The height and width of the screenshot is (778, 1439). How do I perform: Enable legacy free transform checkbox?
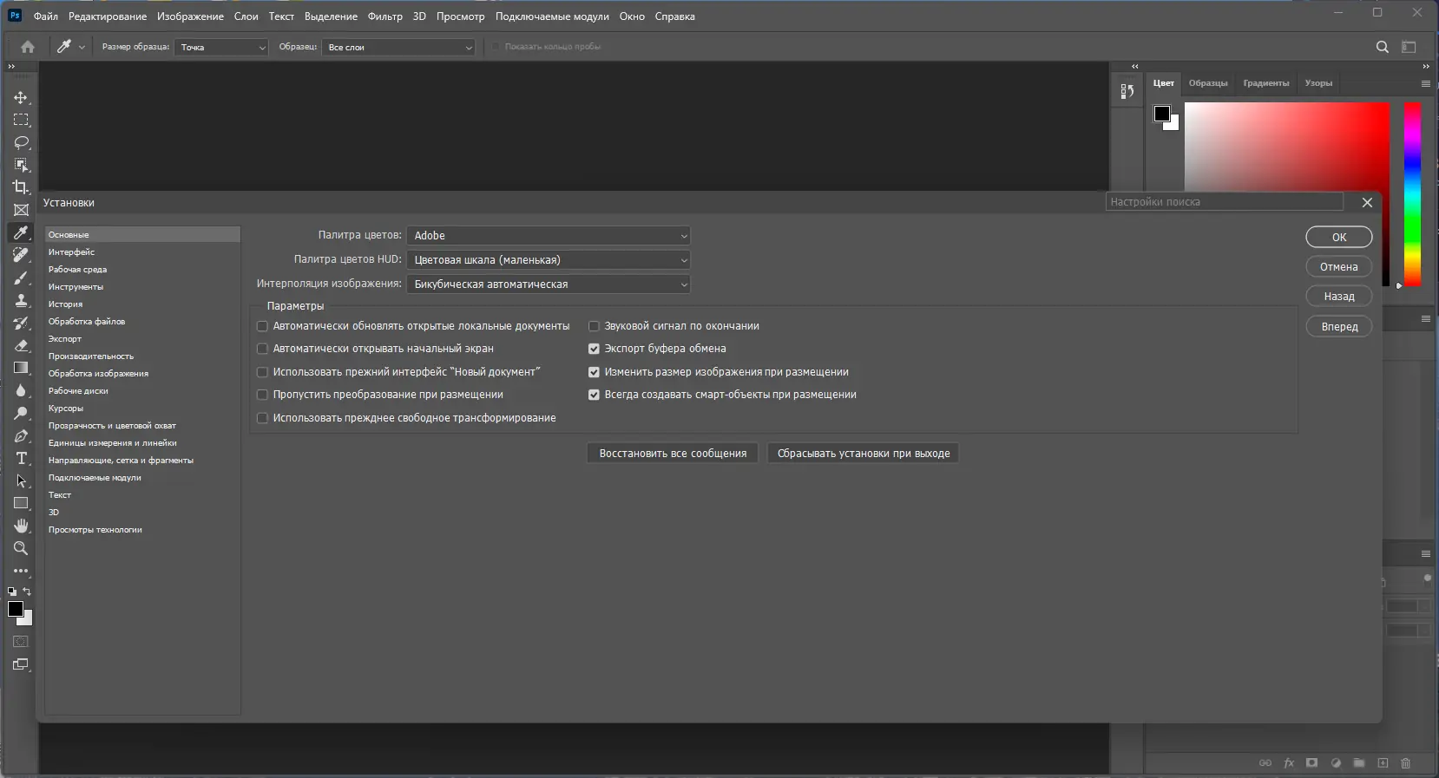(x=262, y=418)
